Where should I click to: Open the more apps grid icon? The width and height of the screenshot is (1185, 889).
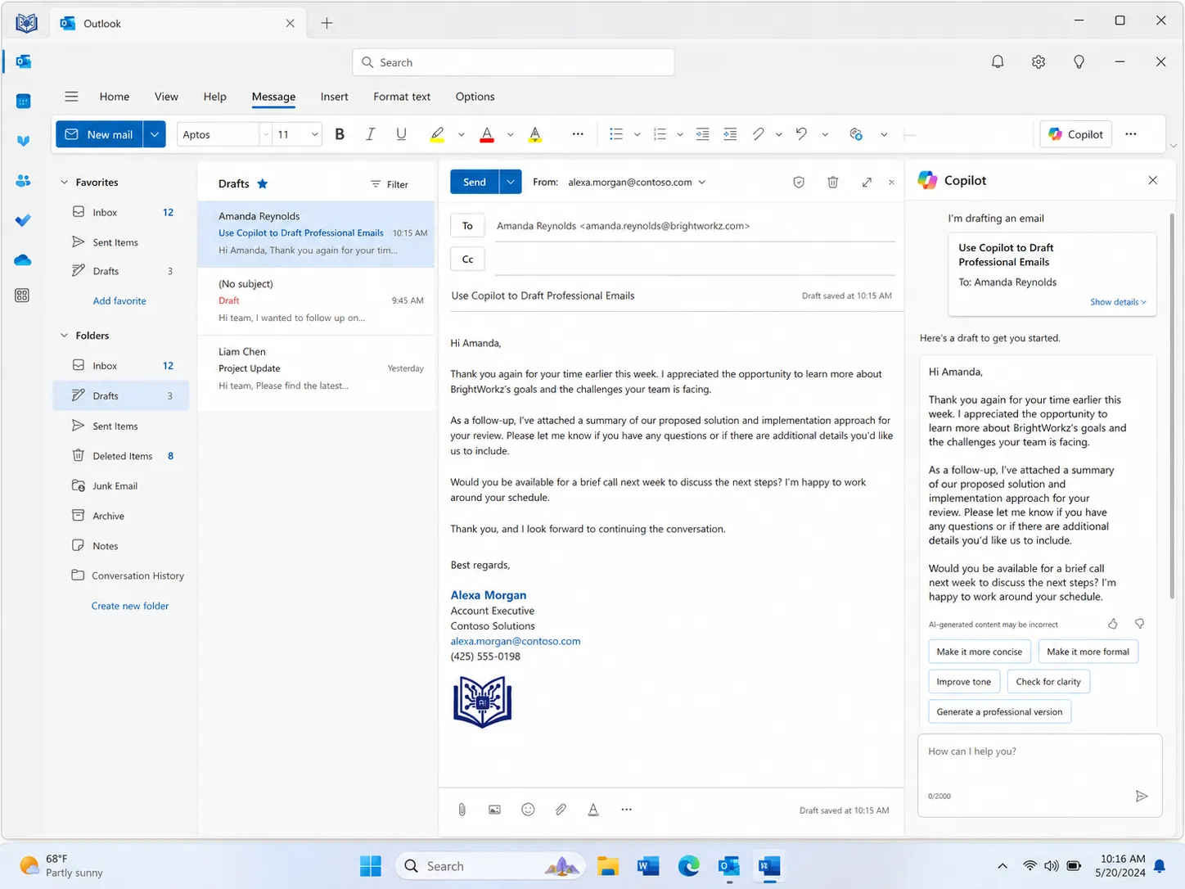tap(22, 296)
